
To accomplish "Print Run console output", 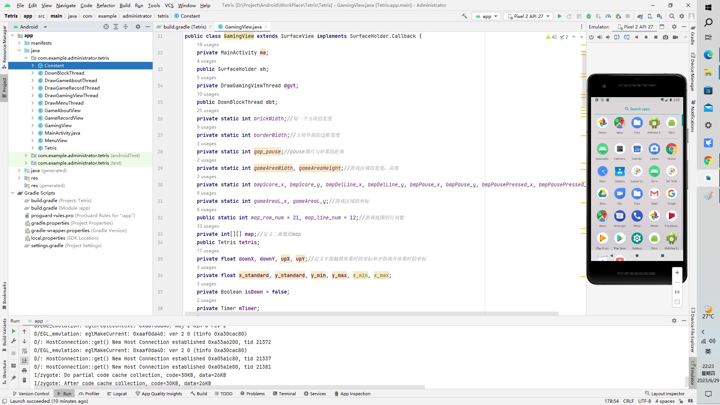I will pyautogui.click(x=24, y=370).
